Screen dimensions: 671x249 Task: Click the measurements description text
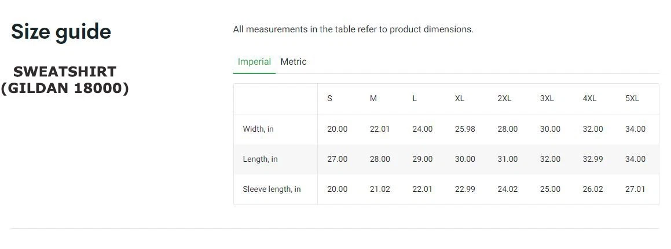point(353,29)
